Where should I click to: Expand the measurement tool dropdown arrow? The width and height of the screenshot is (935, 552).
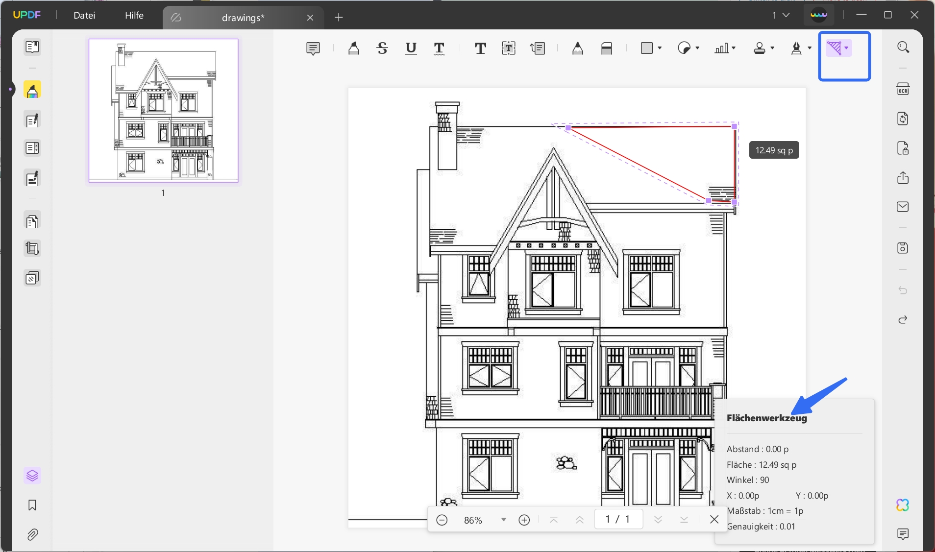(846, 48)
